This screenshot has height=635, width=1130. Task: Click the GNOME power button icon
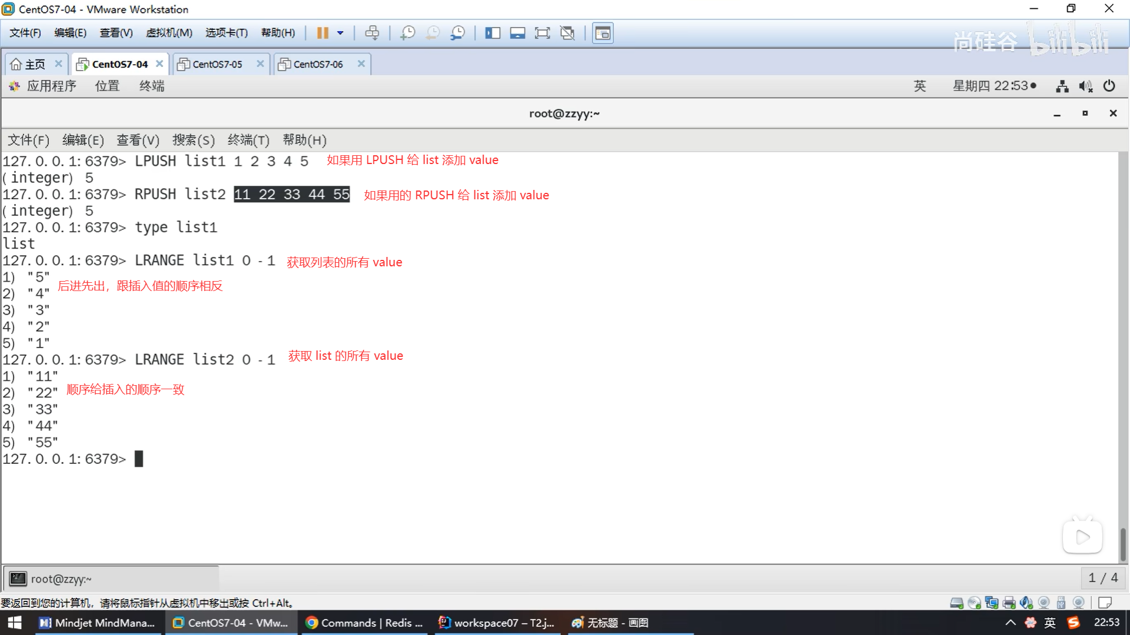pyautogui.click(x=1109, y=86)
